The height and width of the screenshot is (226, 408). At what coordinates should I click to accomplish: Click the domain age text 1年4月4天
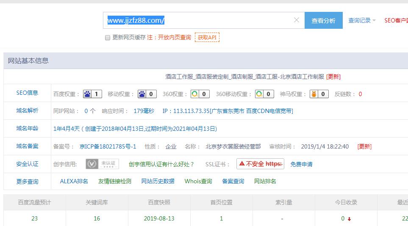67,129
